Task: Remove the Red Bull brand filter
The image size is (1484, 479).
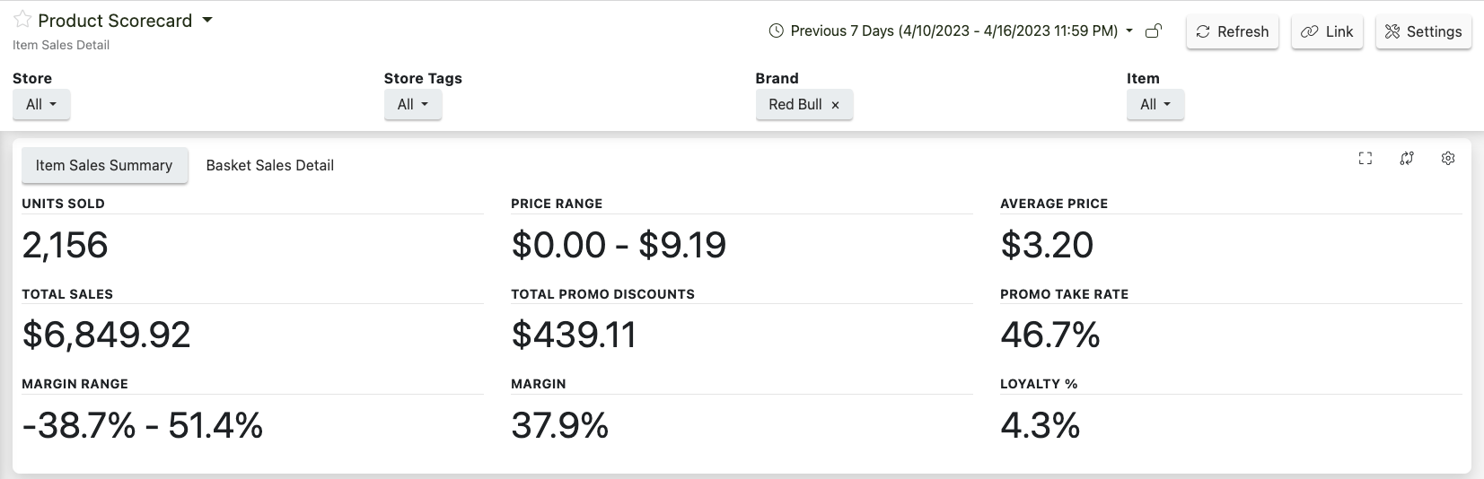Action: click(x=835, y=105)
